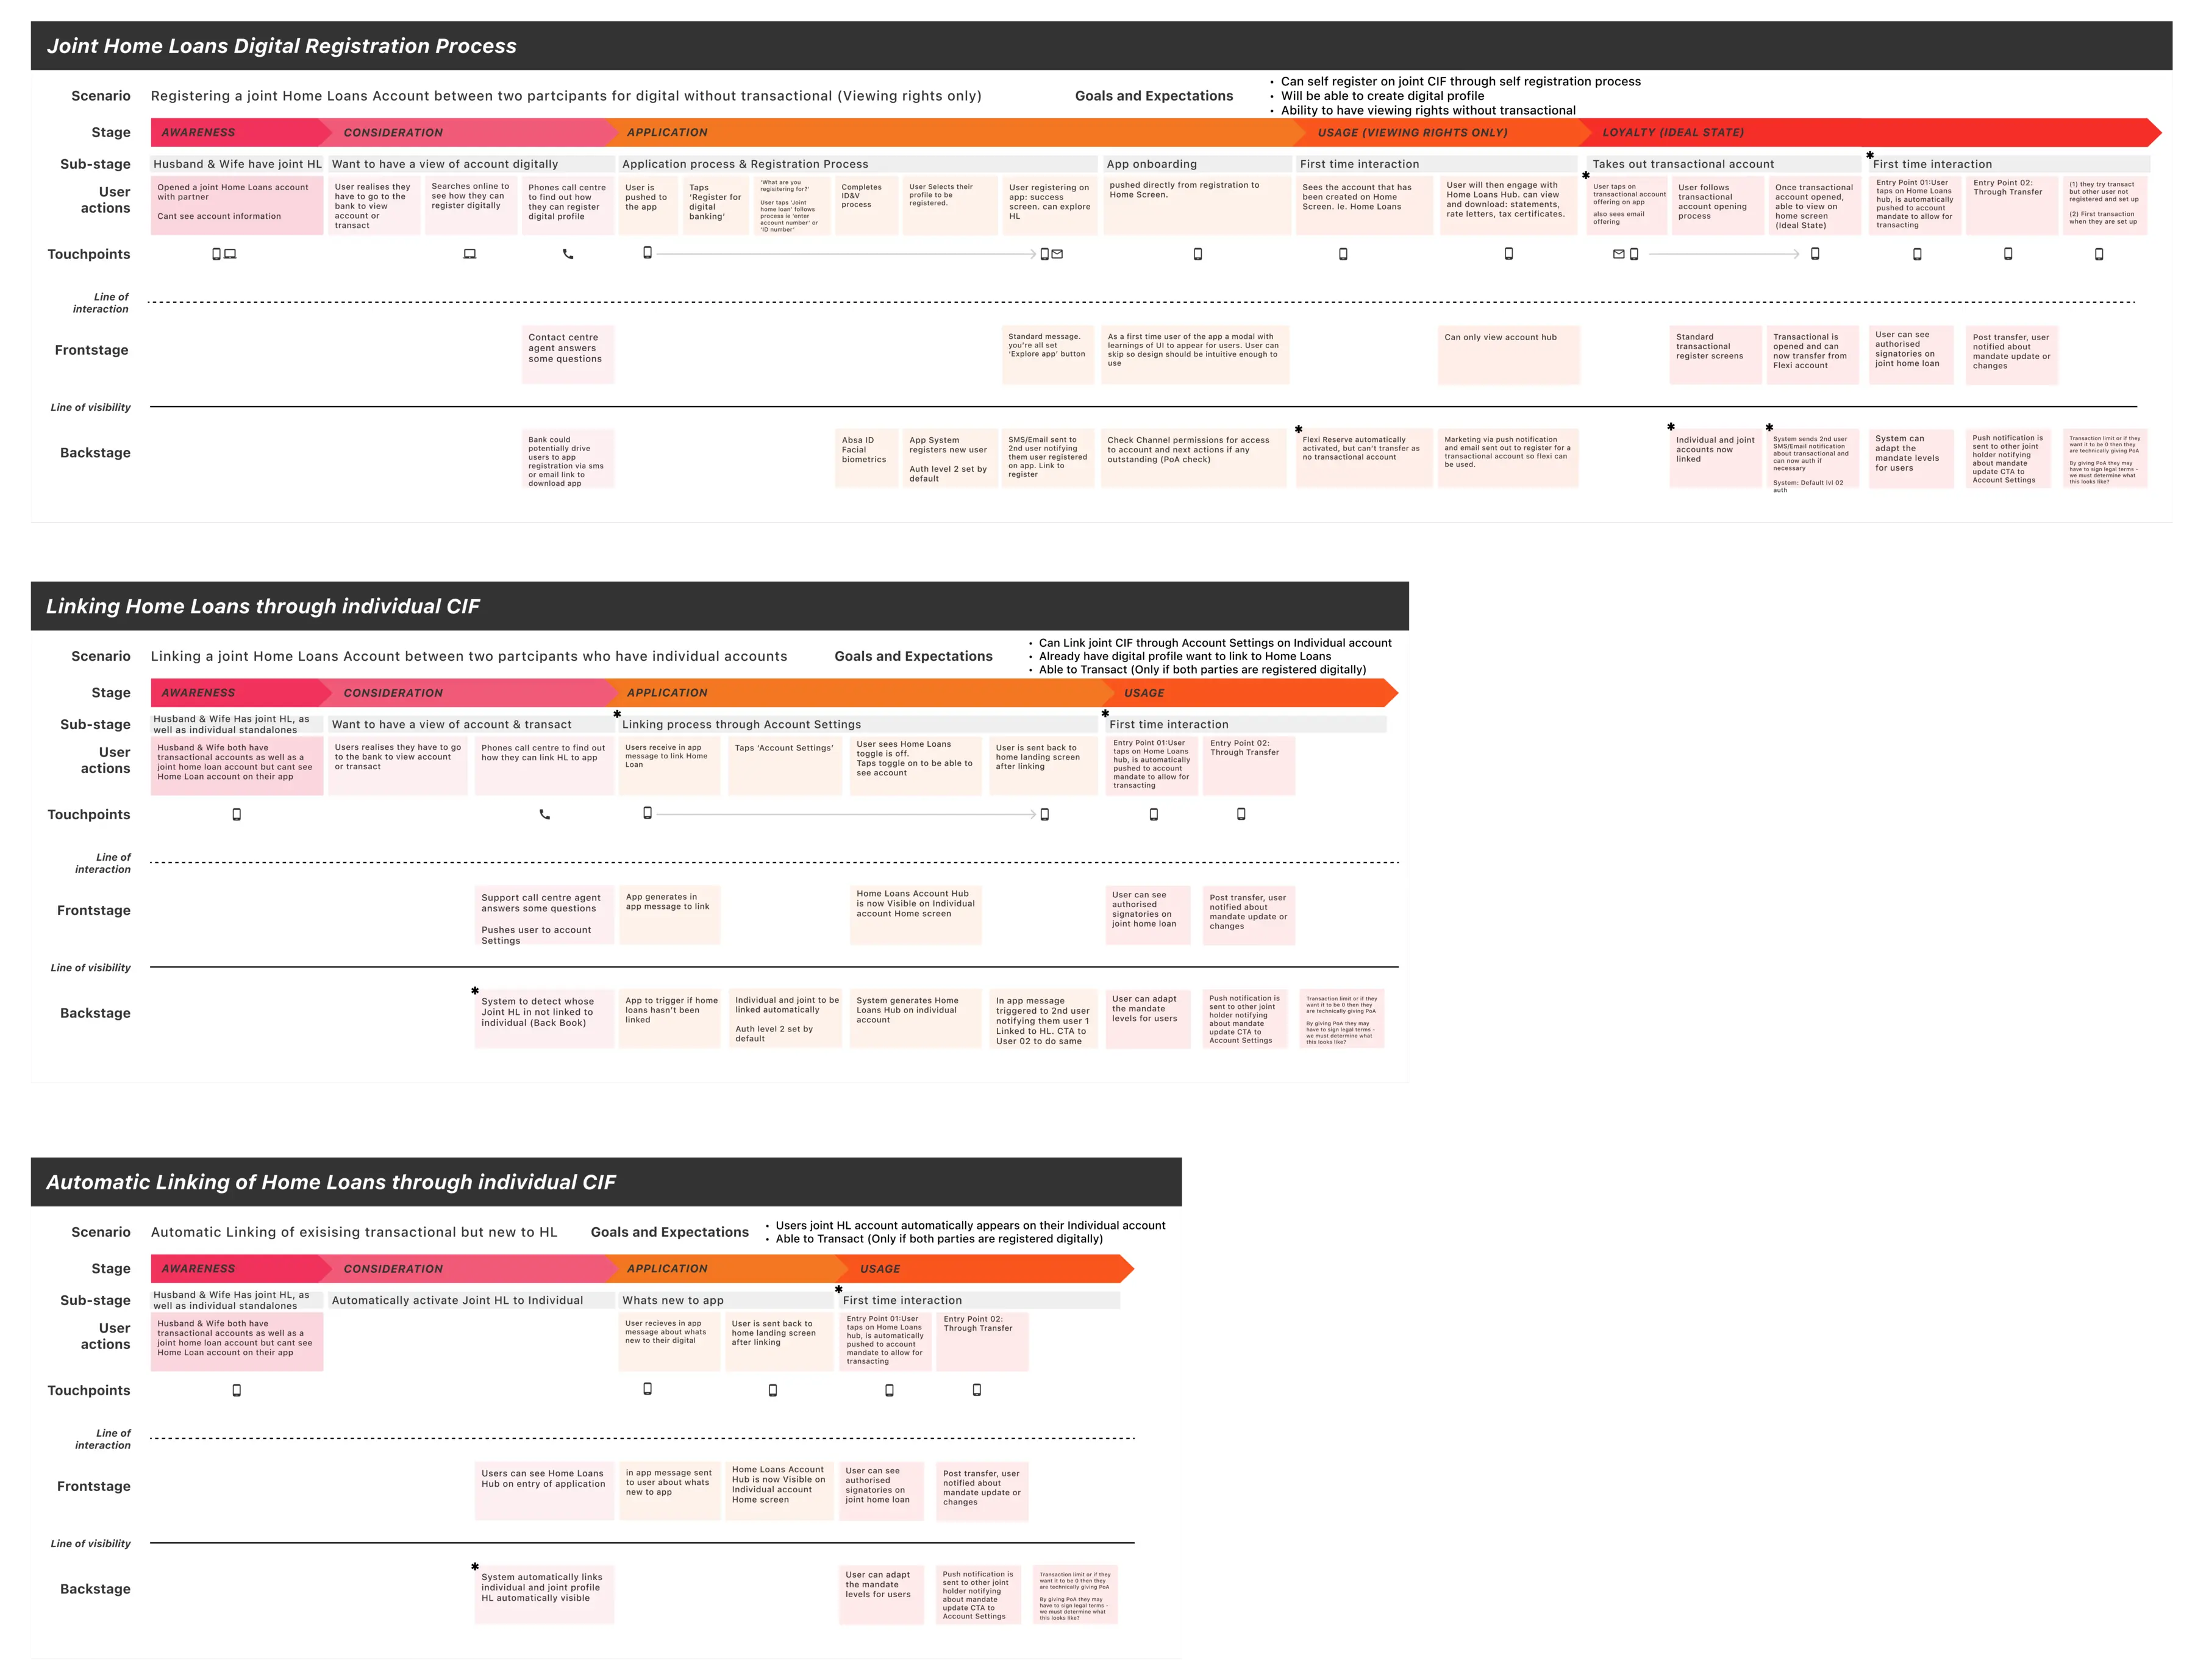Screen dimensions: 2195x1680
Task: Click the laptop icon under 'Opened a joint Home Loans account'
Action: coord(230,254)
